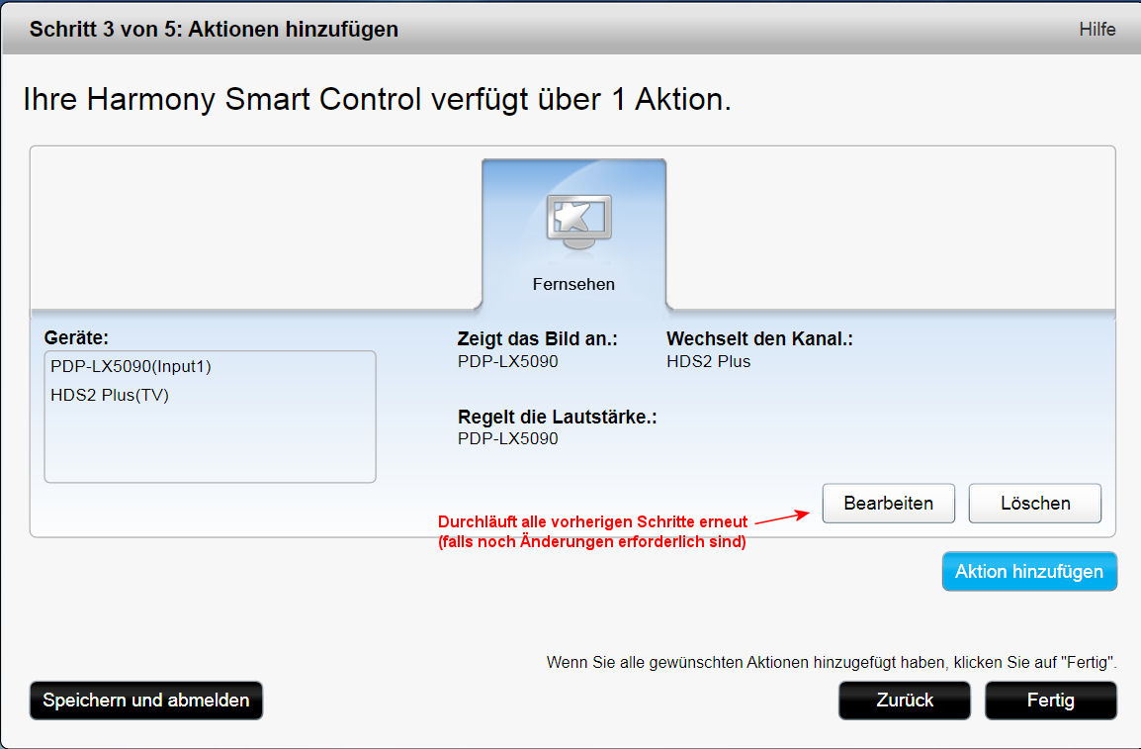The width and height of the screenshot is (1141, 749).
Task: Finish setup with the Fertig button
Action: pos(1050,701)
